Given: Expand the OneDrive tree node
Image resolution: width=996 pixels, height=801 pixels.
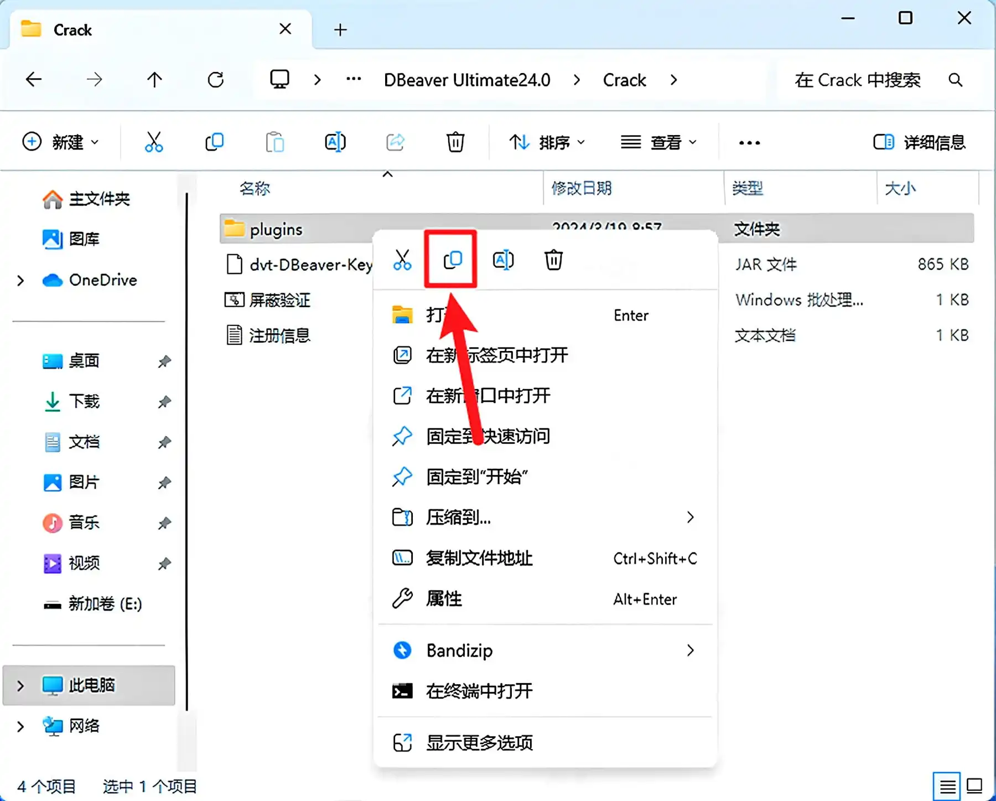Looking at the screenshot, I should coord(20,281).
